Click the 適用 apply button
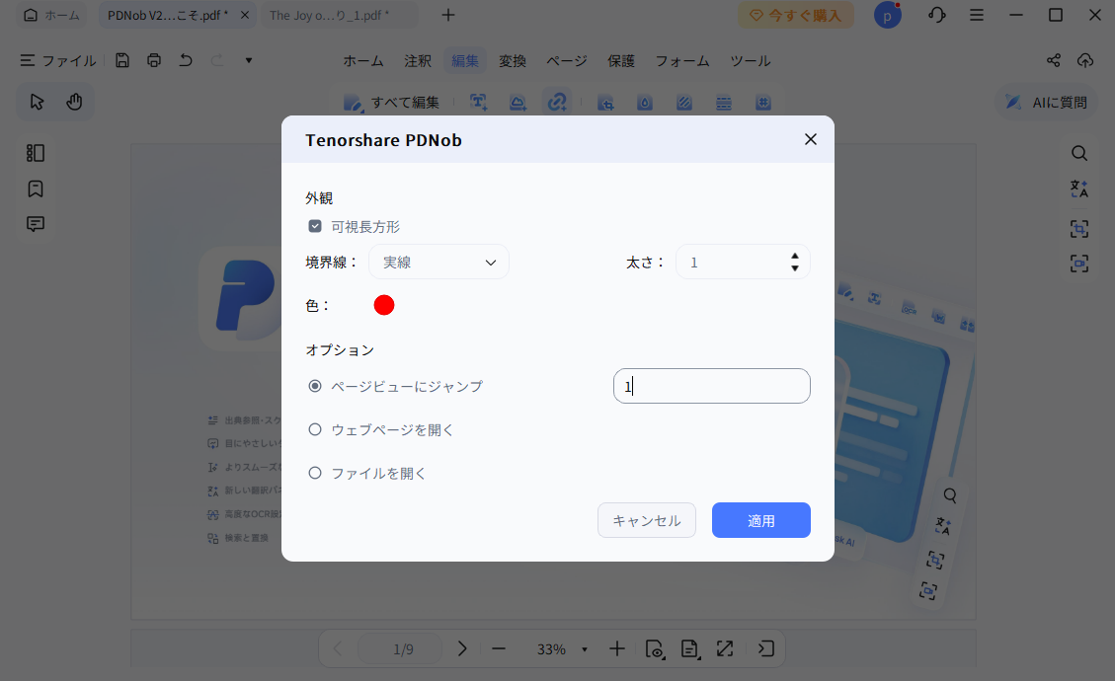The image size is (1115, 681). click(760, 520)
